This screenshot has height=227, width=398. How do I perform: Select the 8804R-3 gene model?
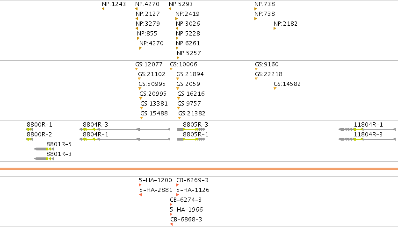tap(125, 129)
